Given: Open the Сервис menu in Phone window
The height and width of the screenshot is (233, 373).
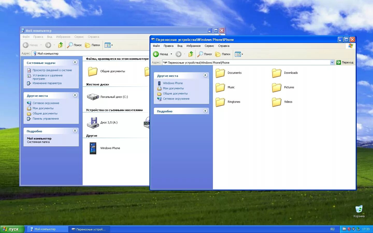Looking at the screenshot, I should tap(209, 46).
